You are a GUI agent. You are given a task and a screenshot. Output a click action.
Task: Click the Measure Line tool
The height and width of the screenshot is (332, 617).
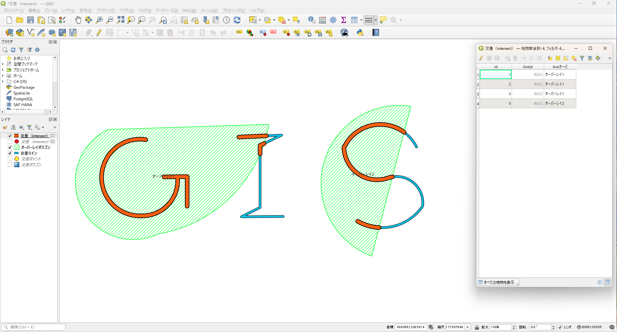coord(369,20)
